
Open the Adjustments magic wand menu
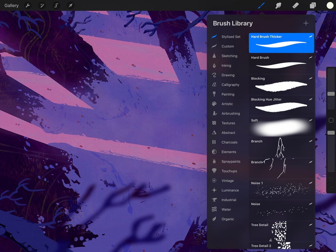[x=42, y=5]
